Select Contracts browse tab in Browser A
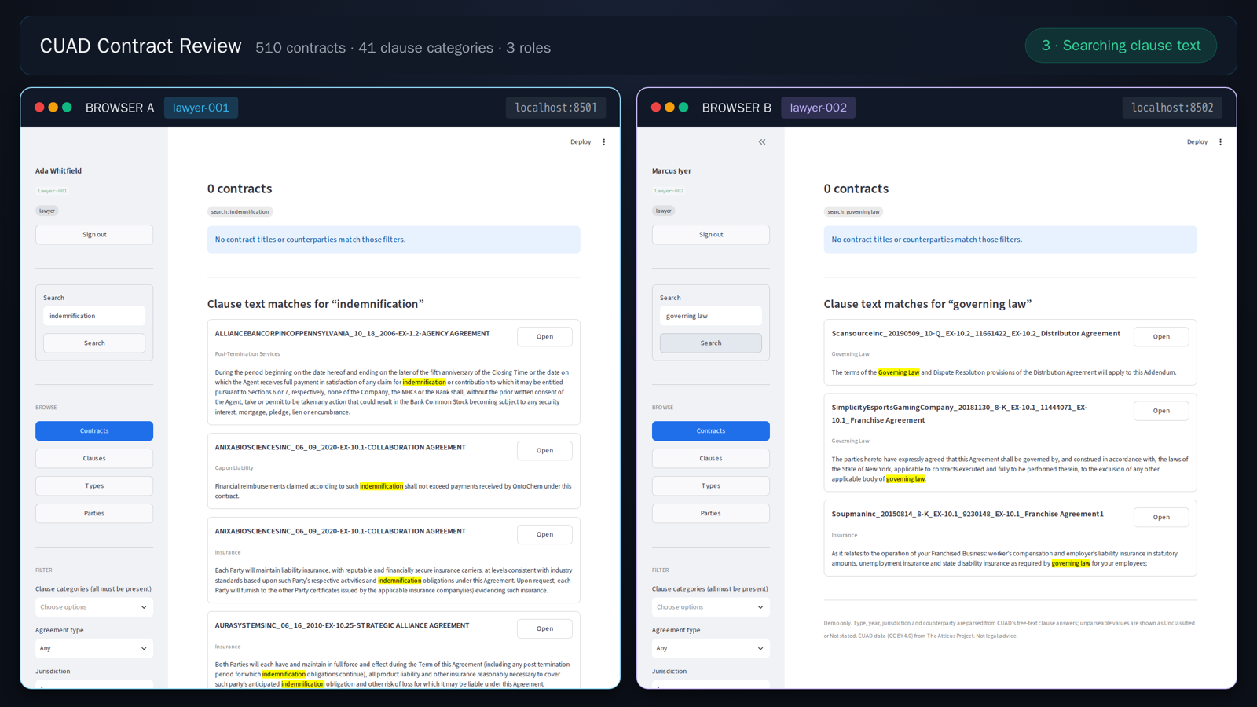Viewport: 1257px width, 707px height. point(94,430)
